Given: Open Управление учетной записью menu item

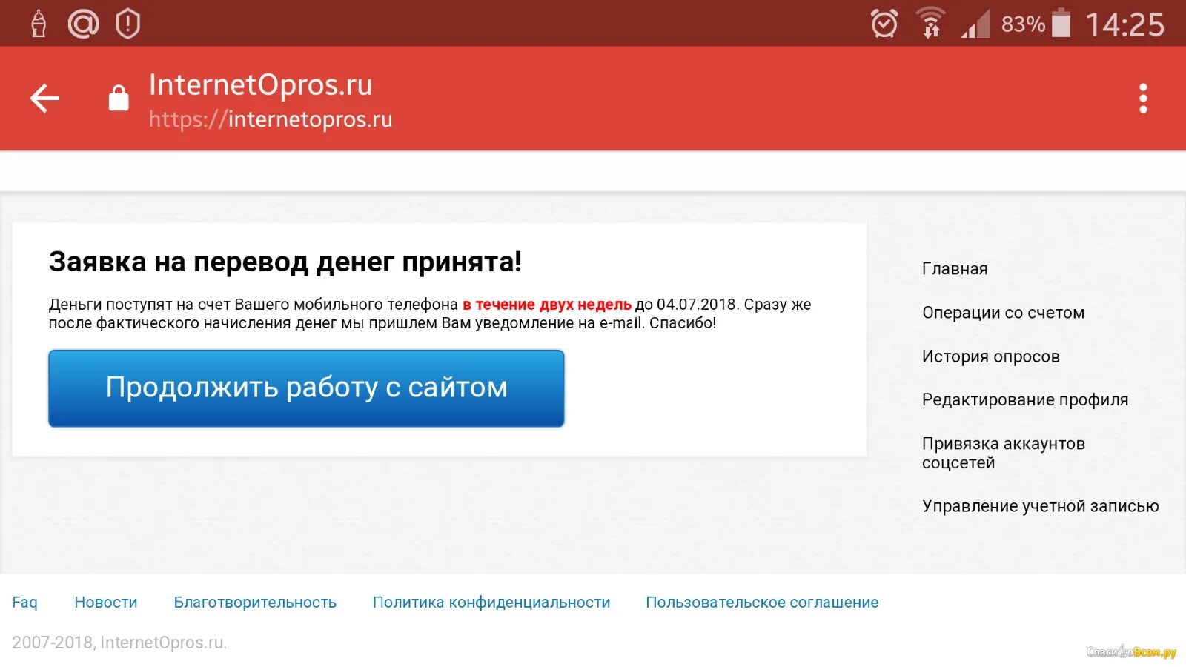Looking at the screenshot, I should pyautogui.click(x=1040, y=506).
